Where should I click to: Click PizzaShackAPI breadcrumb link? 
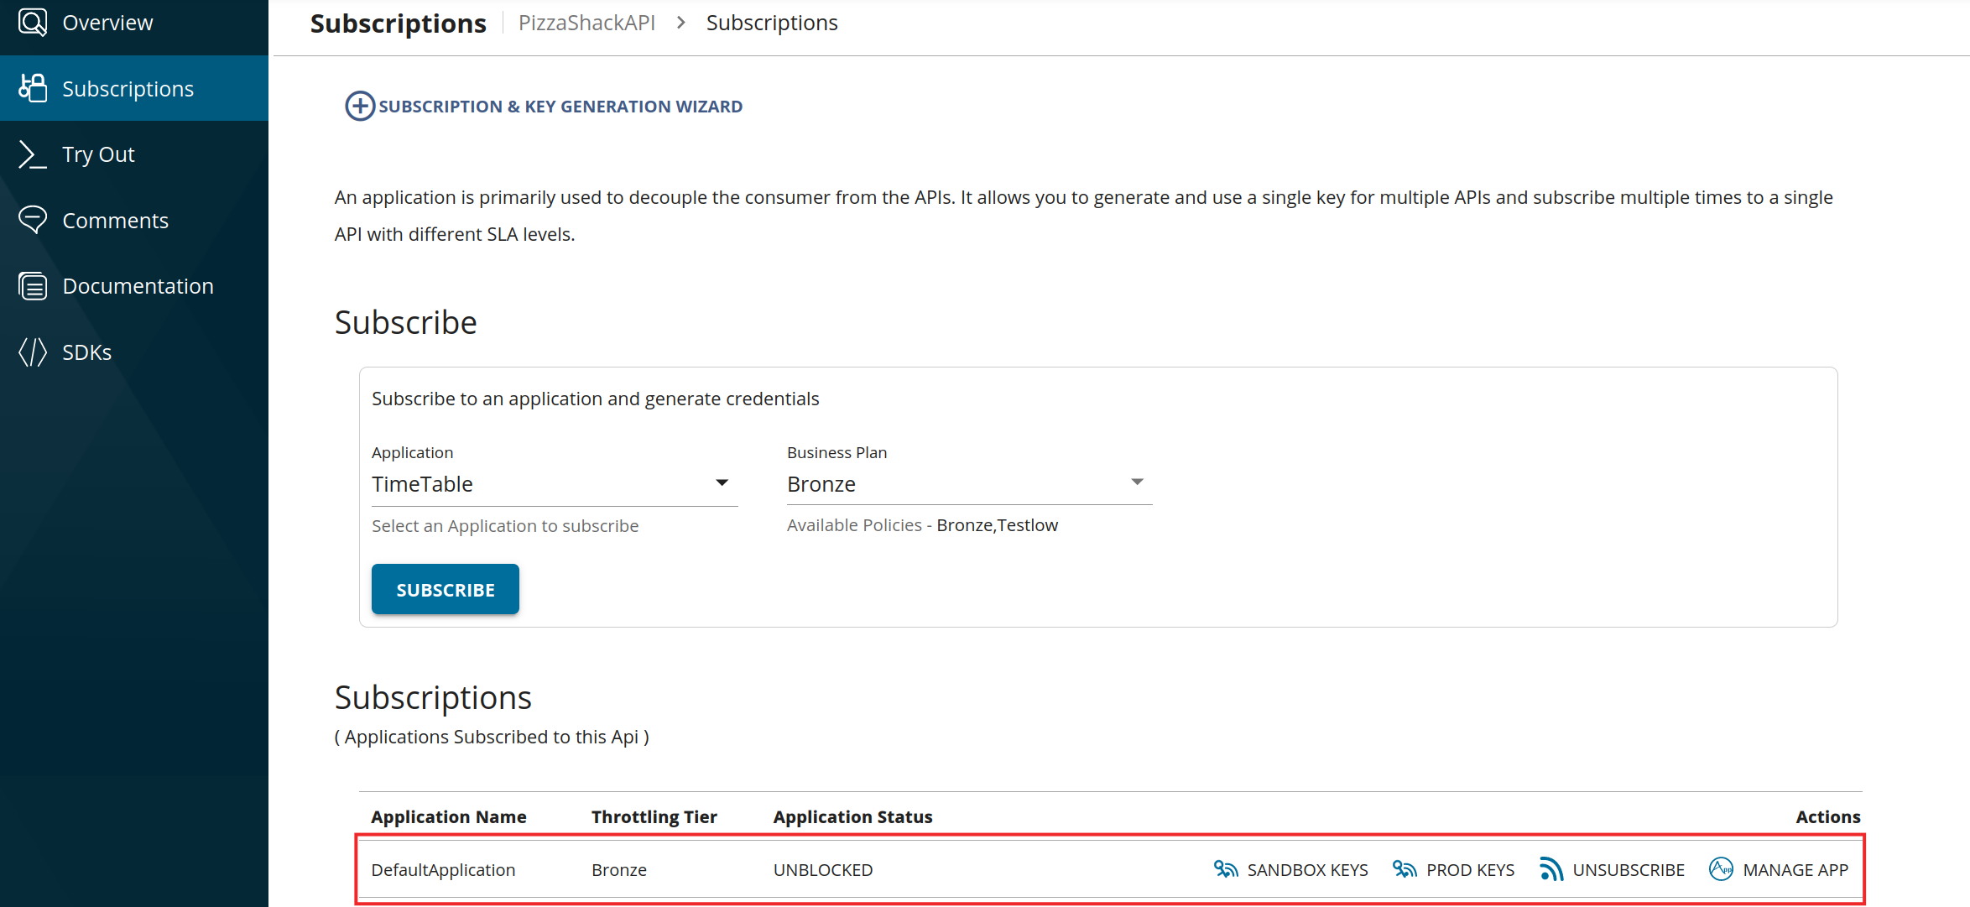pos(586,23)
